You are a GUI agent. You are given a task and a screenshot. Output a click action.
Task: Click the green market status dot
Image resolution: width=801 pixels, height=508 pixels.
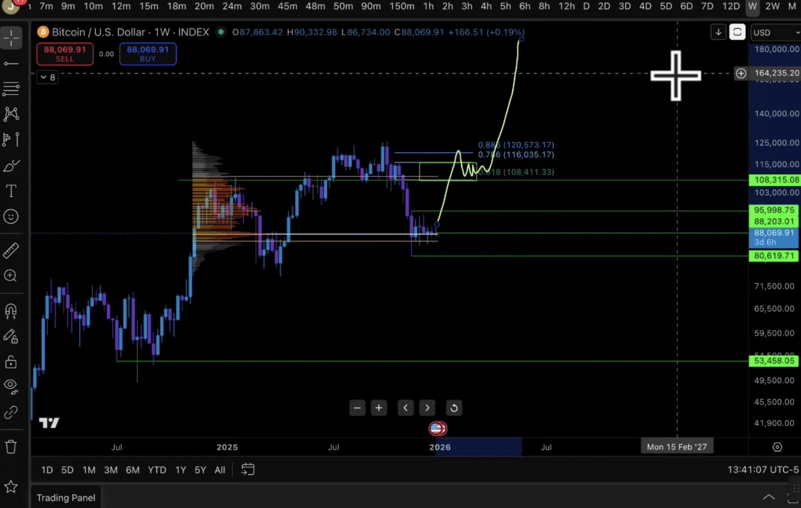click(x=220, y=32)
